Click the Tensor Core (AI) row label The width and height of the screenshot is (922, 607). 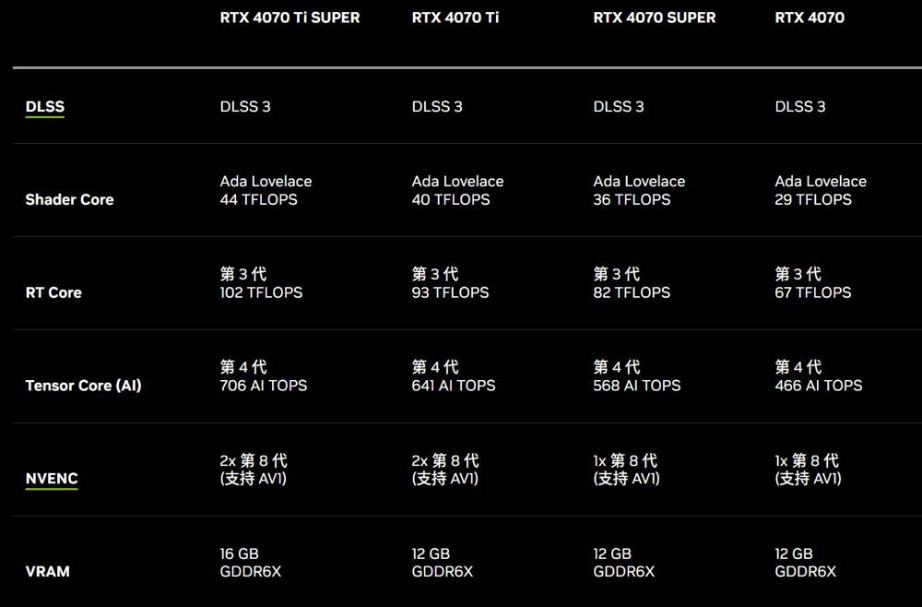click(83, 386)
